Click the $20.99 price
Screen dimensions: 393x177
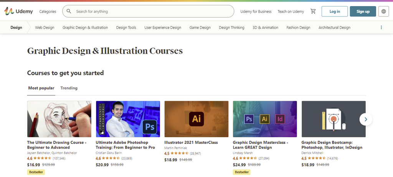[x=102, y=165]
